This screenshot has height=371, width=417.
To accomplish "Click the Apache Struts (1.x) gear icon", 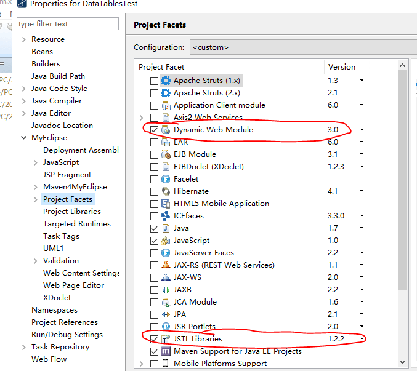I will tap(166, 81).
